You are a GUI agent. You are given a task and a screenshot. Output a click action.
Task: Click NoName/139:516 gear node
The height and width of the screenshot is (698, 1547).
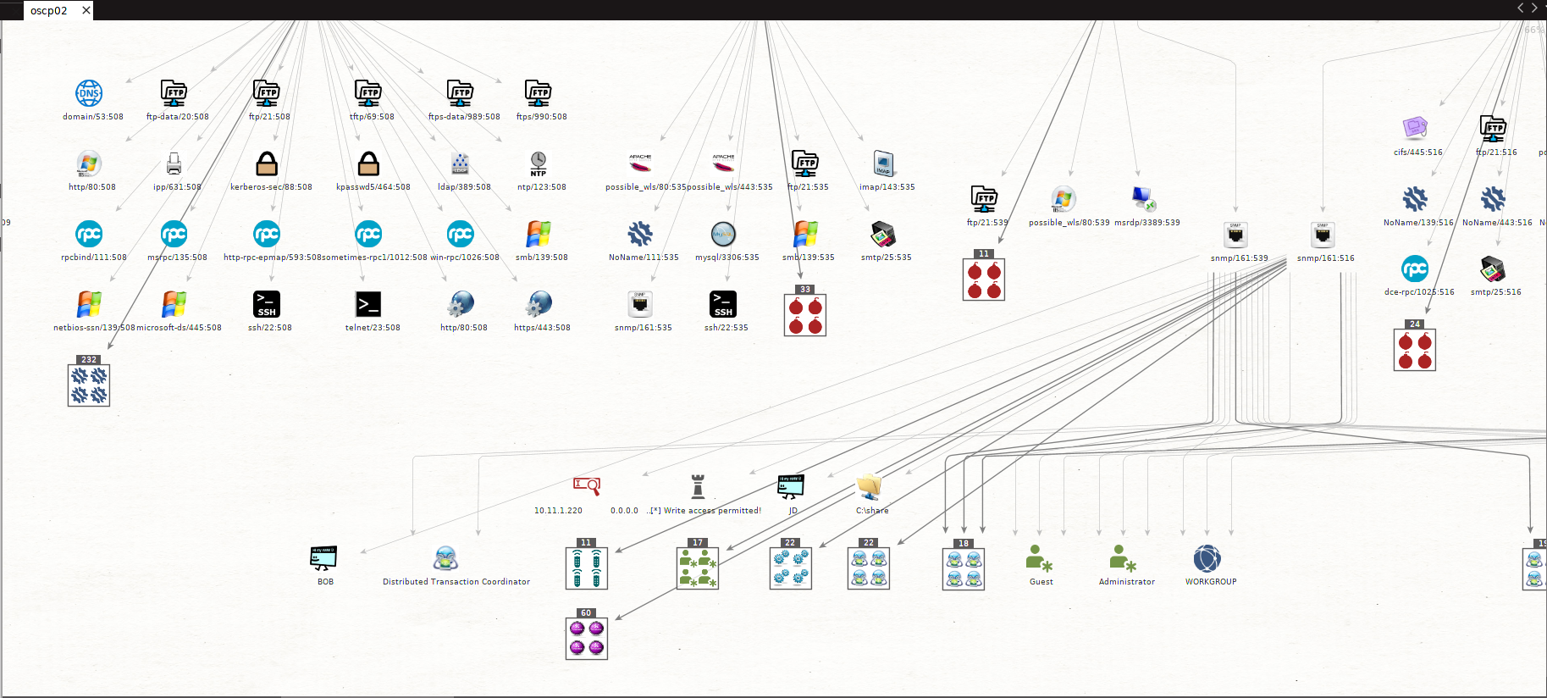pyautogui.click(x=1415, y=199)
